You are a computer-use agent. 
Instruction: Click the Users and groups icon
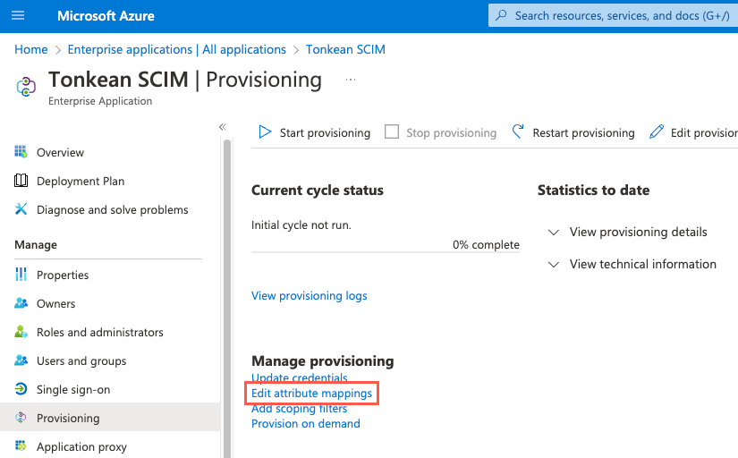click(x=21, y=360)
